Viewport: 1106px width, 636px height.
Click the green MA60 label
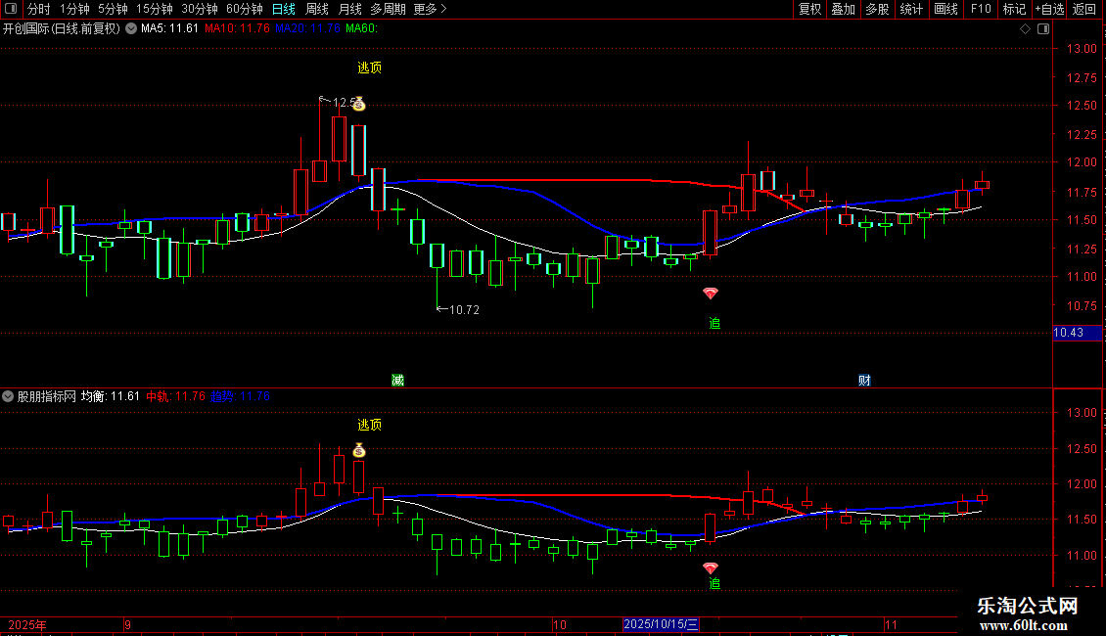click(x=362, y=29)
